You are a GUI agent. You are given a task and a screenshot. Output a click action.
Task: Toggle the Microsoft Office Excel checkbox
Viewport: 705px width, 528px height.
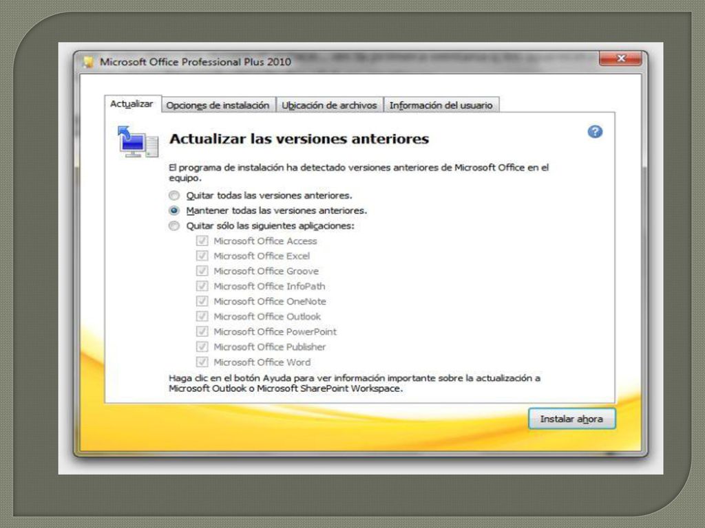[202, 256]
